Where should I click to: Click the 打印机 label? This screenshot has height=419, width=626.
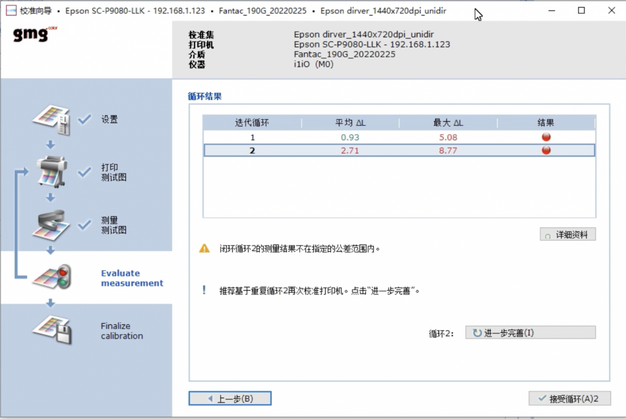point(201,45)
